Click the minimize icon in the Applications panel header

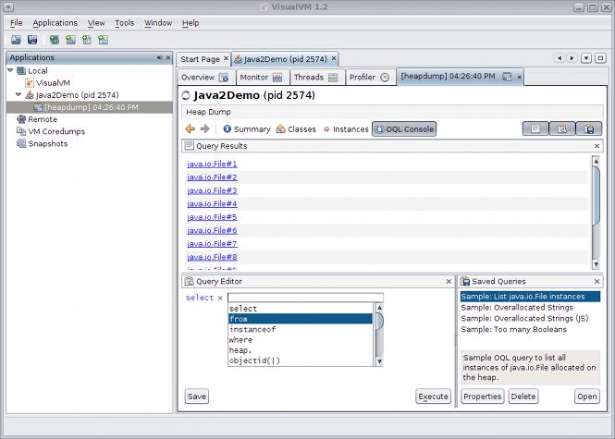pyautogui.click(x=158, y=57)
